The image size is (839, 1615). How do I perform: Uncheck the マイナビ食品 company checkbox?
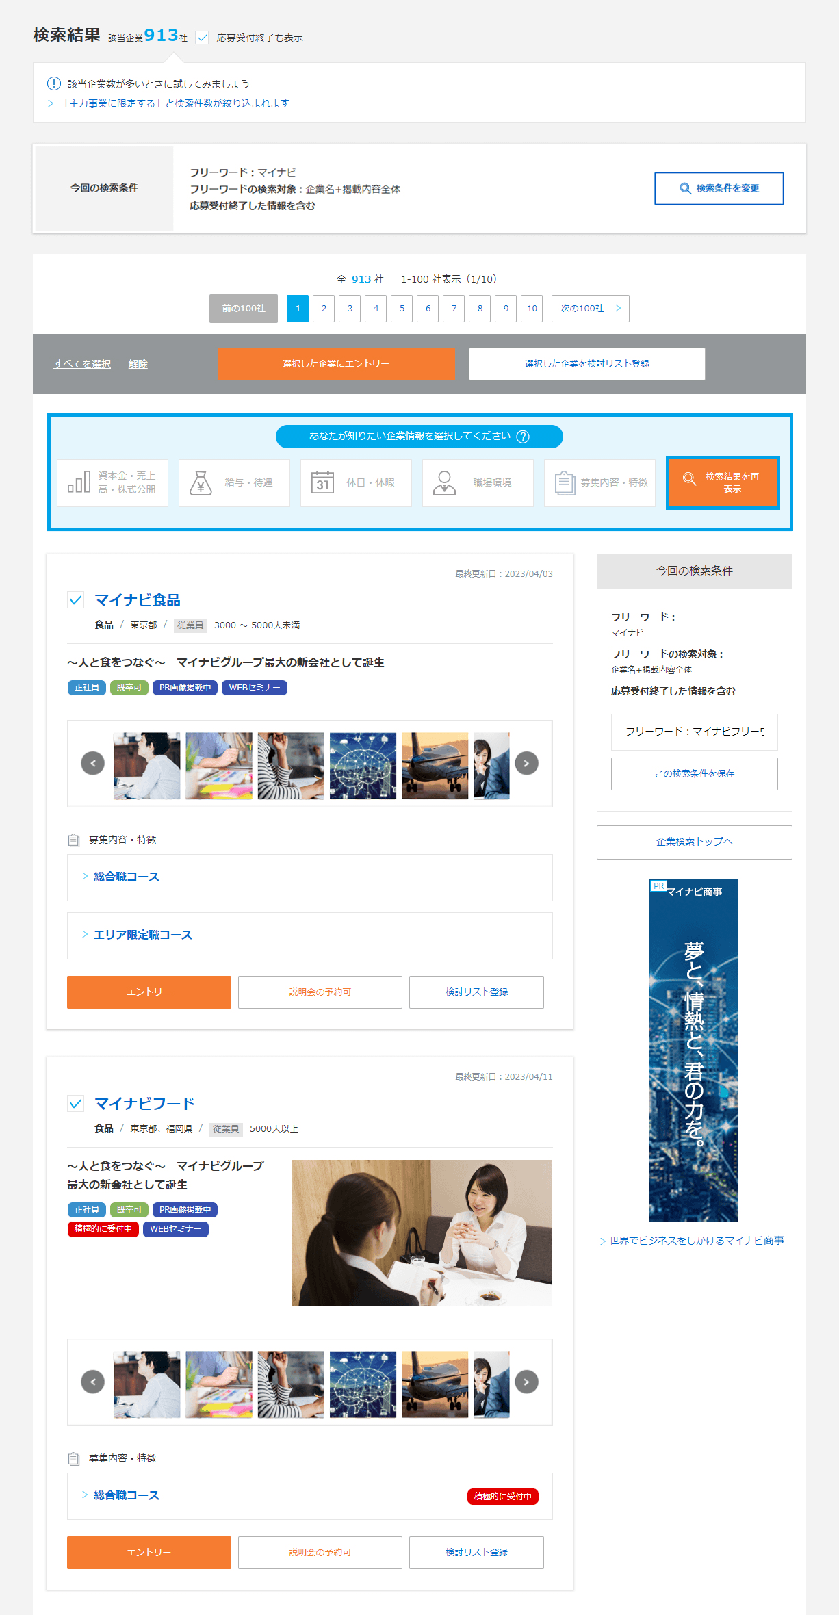pyautogui.click(x=76, y=600)
